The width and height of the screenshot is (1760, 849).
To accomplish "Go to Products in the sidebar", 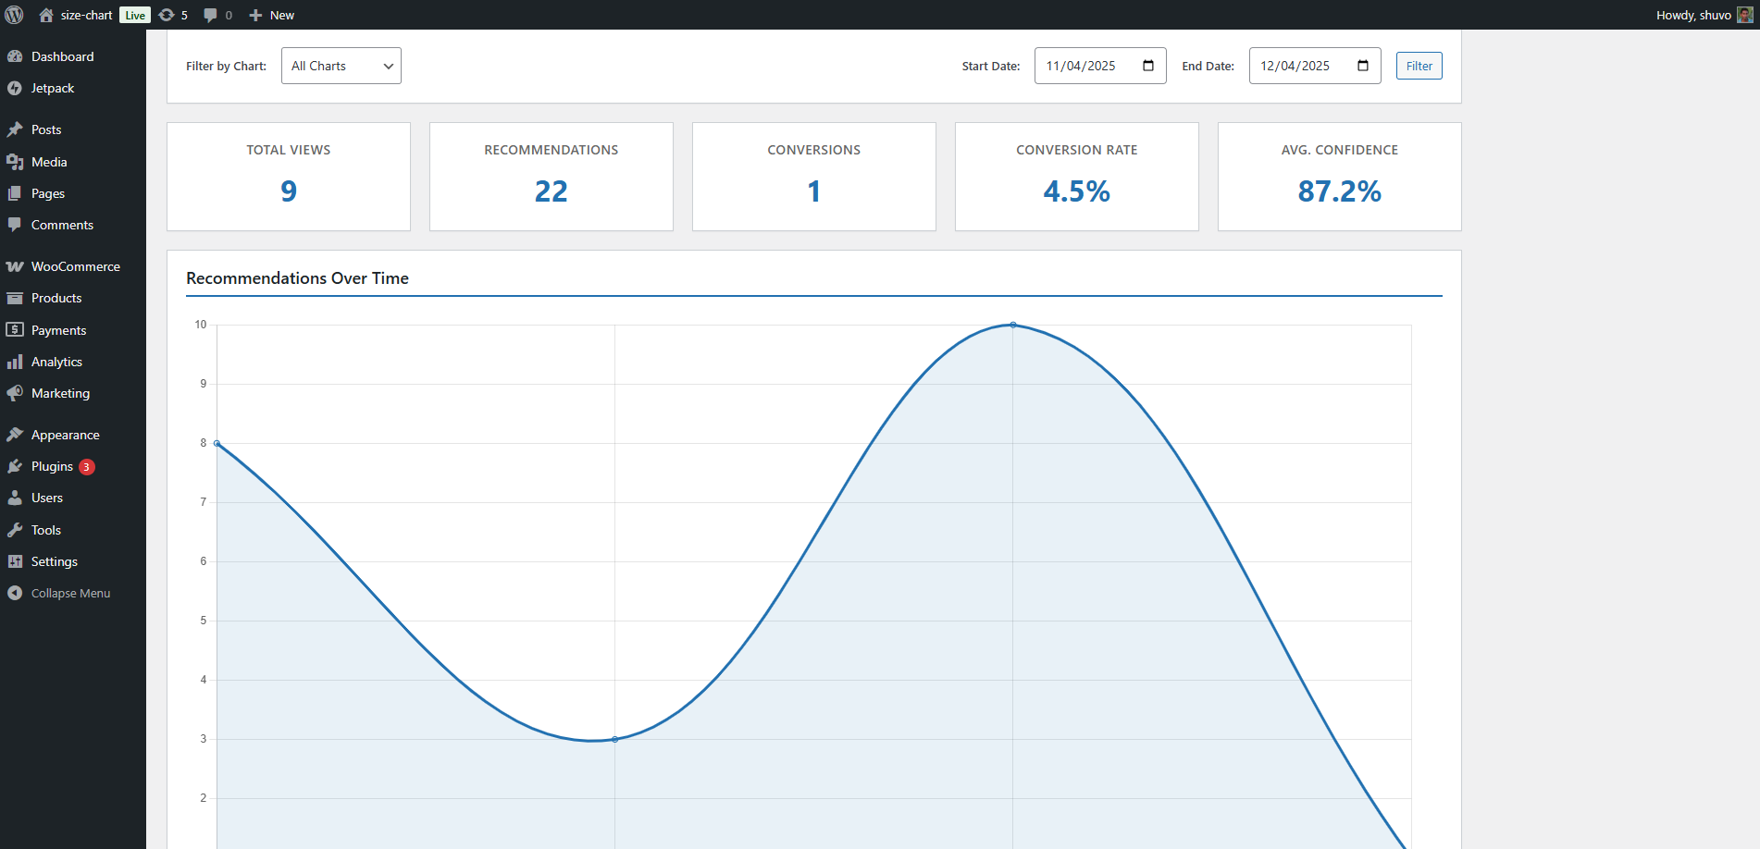I will coord(56,298).
